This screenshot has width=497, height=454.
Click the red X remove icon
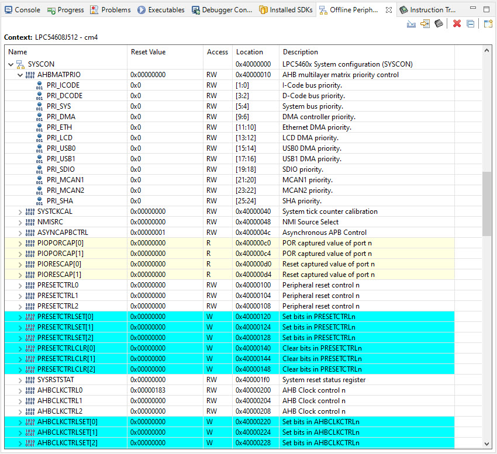pyautogui.click(x=457, y=24)
